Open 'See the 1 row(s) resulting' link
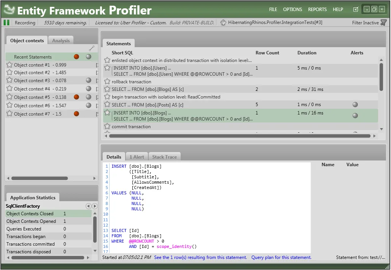 (x=200, y=257)
